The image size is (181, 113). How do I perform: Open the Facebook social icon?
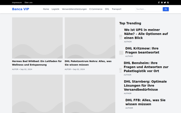(159, 2)
